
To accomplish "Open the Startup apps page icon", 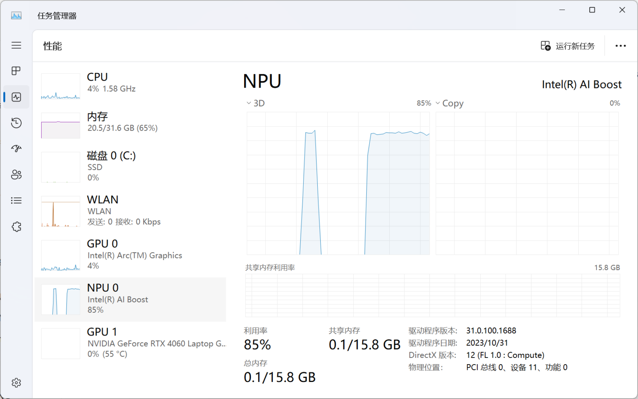I will click(x=16, y=148).
